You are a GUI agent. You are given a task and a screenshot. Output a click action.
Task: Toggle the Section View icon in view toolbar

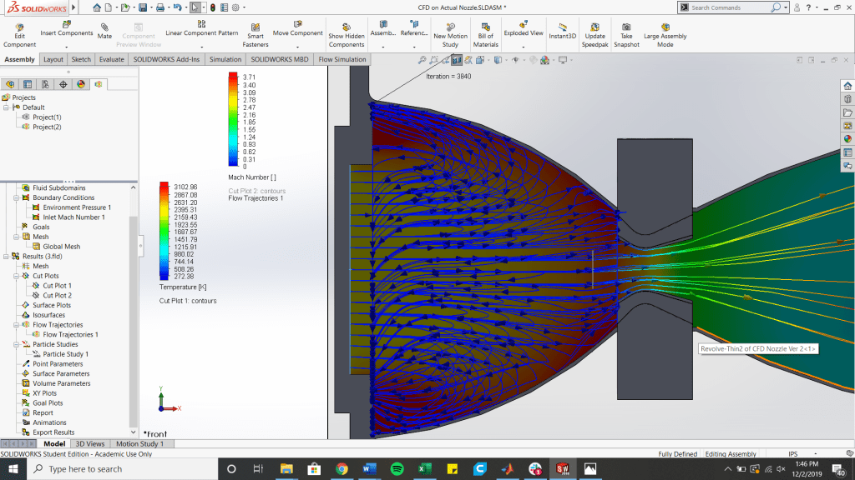(457, 60)
